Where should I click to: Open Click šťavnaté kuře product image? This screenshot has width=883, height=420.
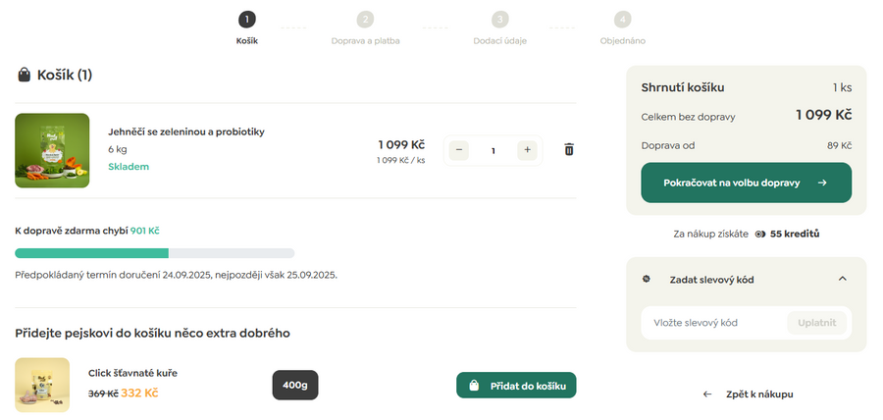[42, 384]
